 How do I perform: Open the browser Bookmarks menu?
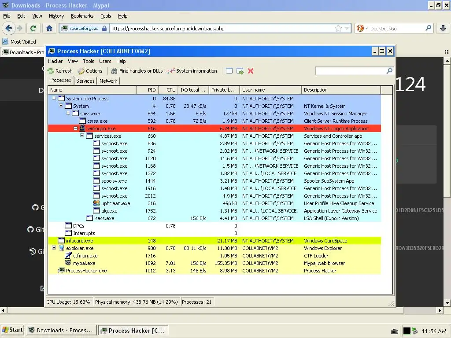point(82,16)
